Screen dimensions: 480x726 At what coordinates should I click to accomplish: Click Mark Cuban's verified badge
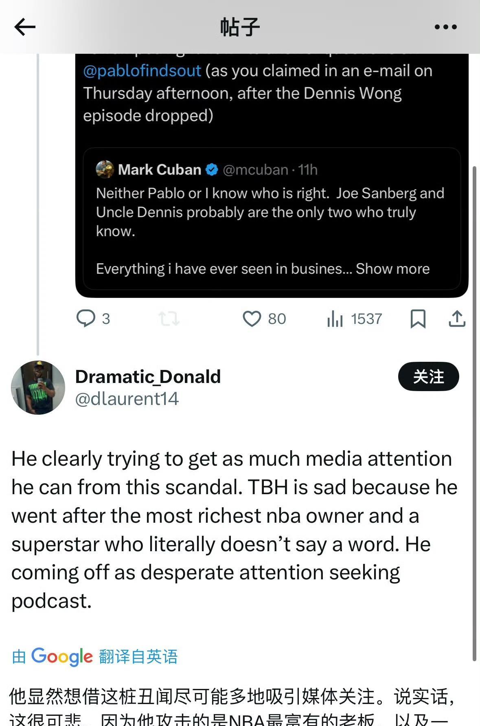click(212, 169)
